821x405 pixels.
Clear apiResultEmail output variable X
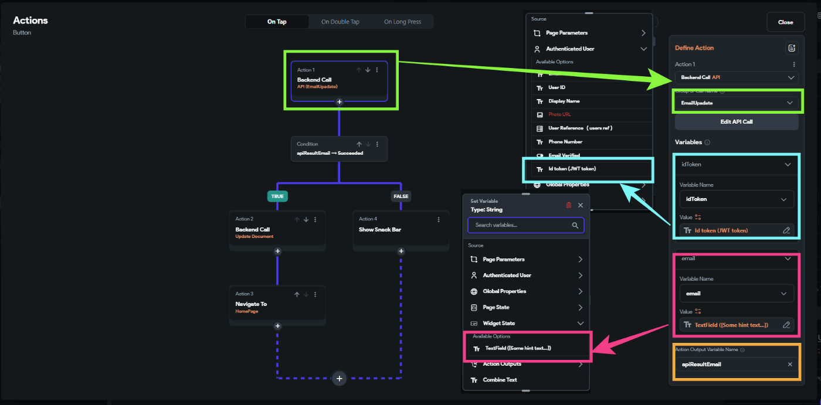790,365
